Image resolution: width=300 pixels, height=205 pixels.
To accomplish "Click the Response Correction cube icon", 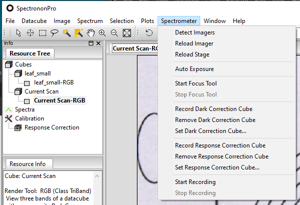I will pos(18,127).
